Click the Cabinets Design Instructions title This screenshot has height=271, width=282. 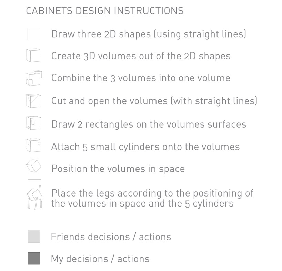(105, 11)
